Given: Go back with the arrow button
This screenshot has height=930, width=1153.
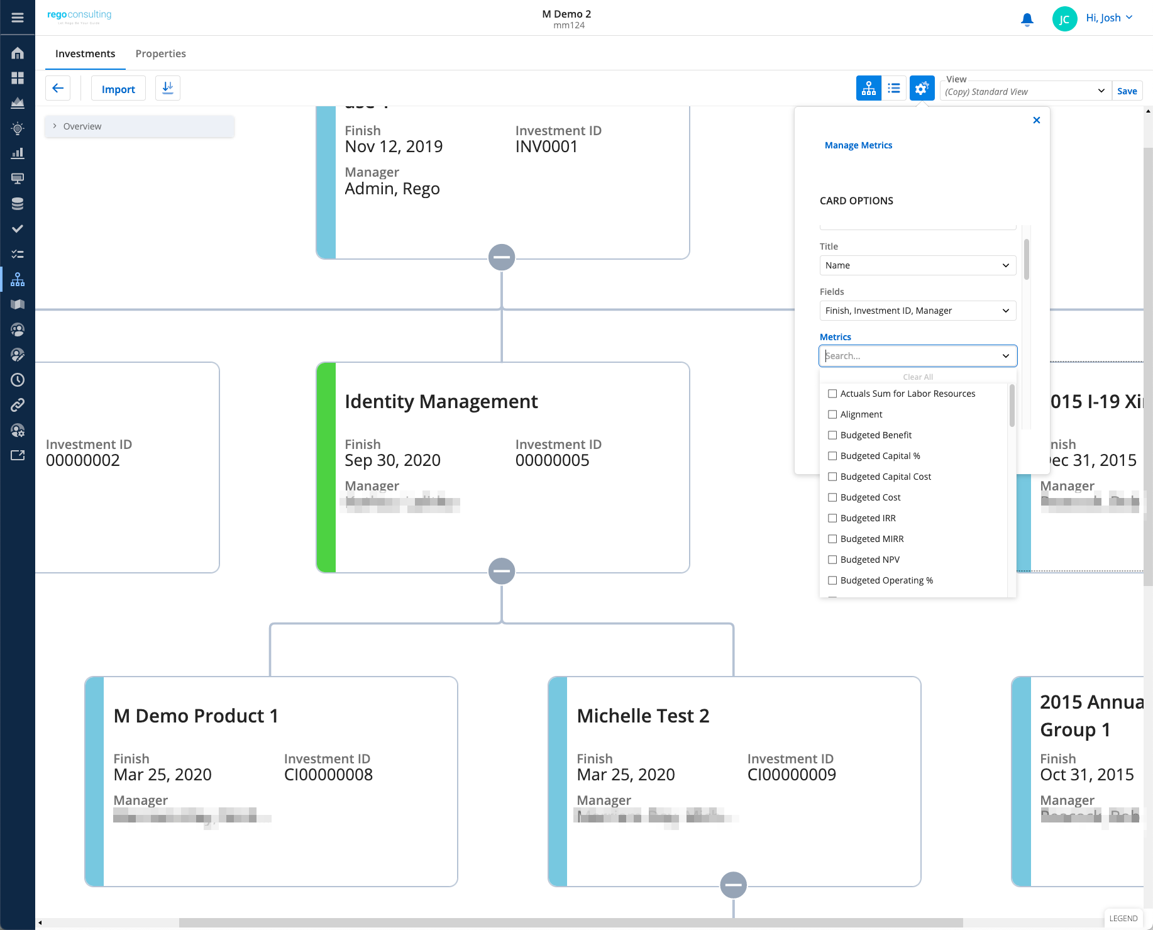Looking at the screenshot, I should point(58,88).
